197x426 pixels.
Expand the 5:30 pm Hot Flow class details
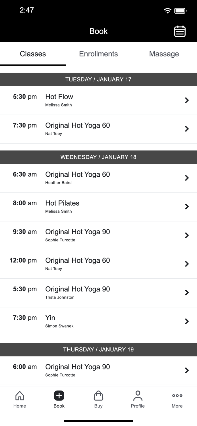click(98, 100)
